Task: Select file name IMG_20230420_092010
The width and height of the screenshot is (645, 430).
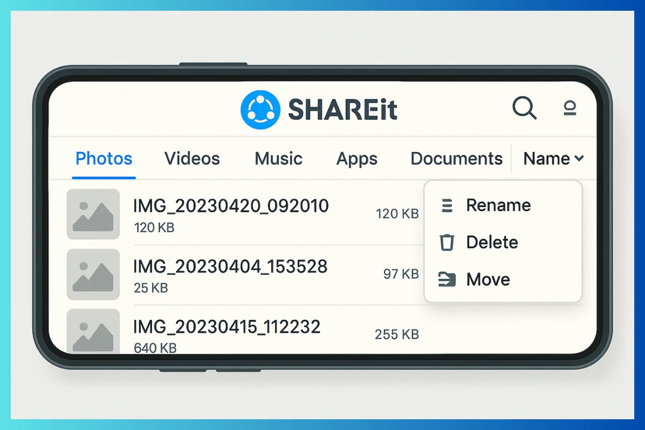Action: 231,205
